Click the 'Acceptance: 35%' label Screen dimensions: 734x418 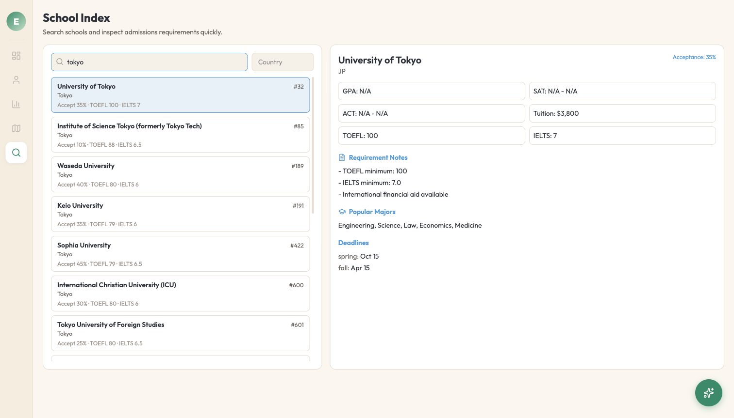(x=694, y=57)
